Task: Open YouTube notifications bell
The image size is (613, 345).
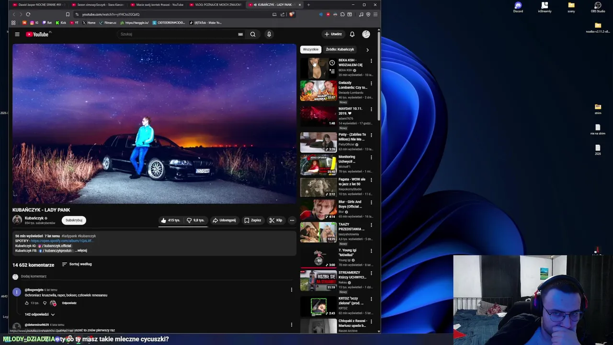Action: point(352,34)
